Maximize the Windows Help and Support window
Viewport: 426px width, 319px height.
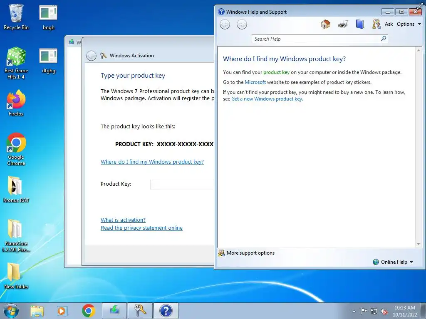coord(401,12)
